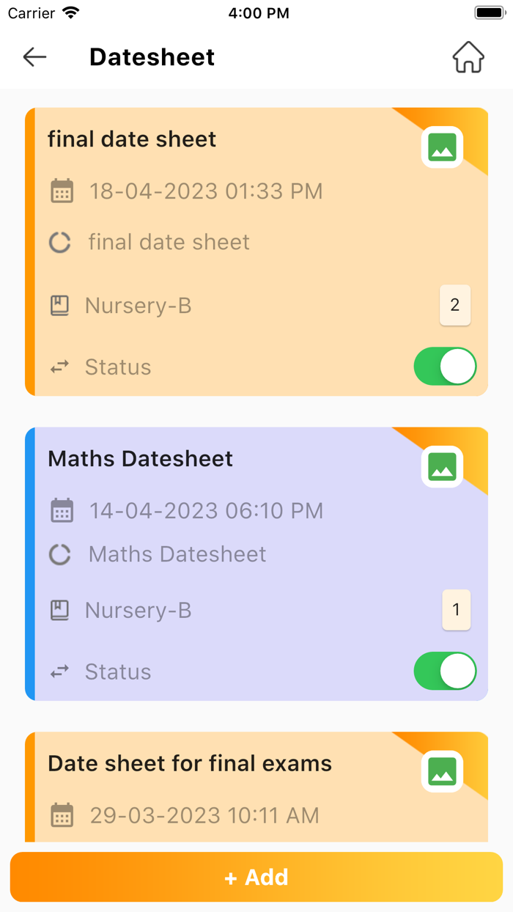Tap the Wi-Fi indicator in the status bar
The height and width of the screenshot is (912, 513).
coord(68,12)
